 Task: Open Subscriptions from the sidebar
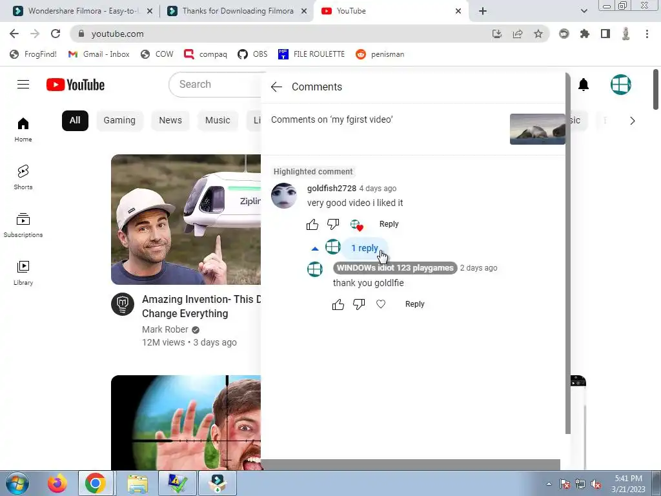23,225
